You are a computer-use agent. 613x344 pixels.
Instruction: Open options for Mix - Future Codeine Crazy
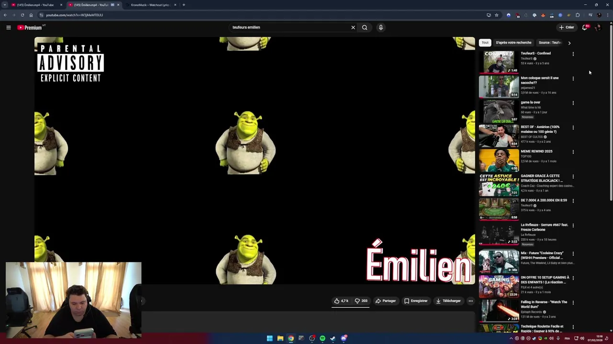pyautogui.click(x=573, y=254)
